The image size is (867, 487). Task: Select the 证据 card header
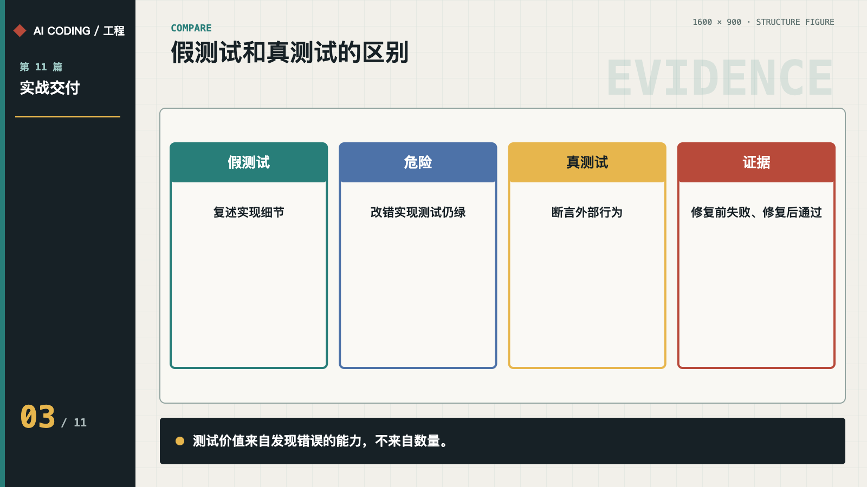[x=756, y=162]
